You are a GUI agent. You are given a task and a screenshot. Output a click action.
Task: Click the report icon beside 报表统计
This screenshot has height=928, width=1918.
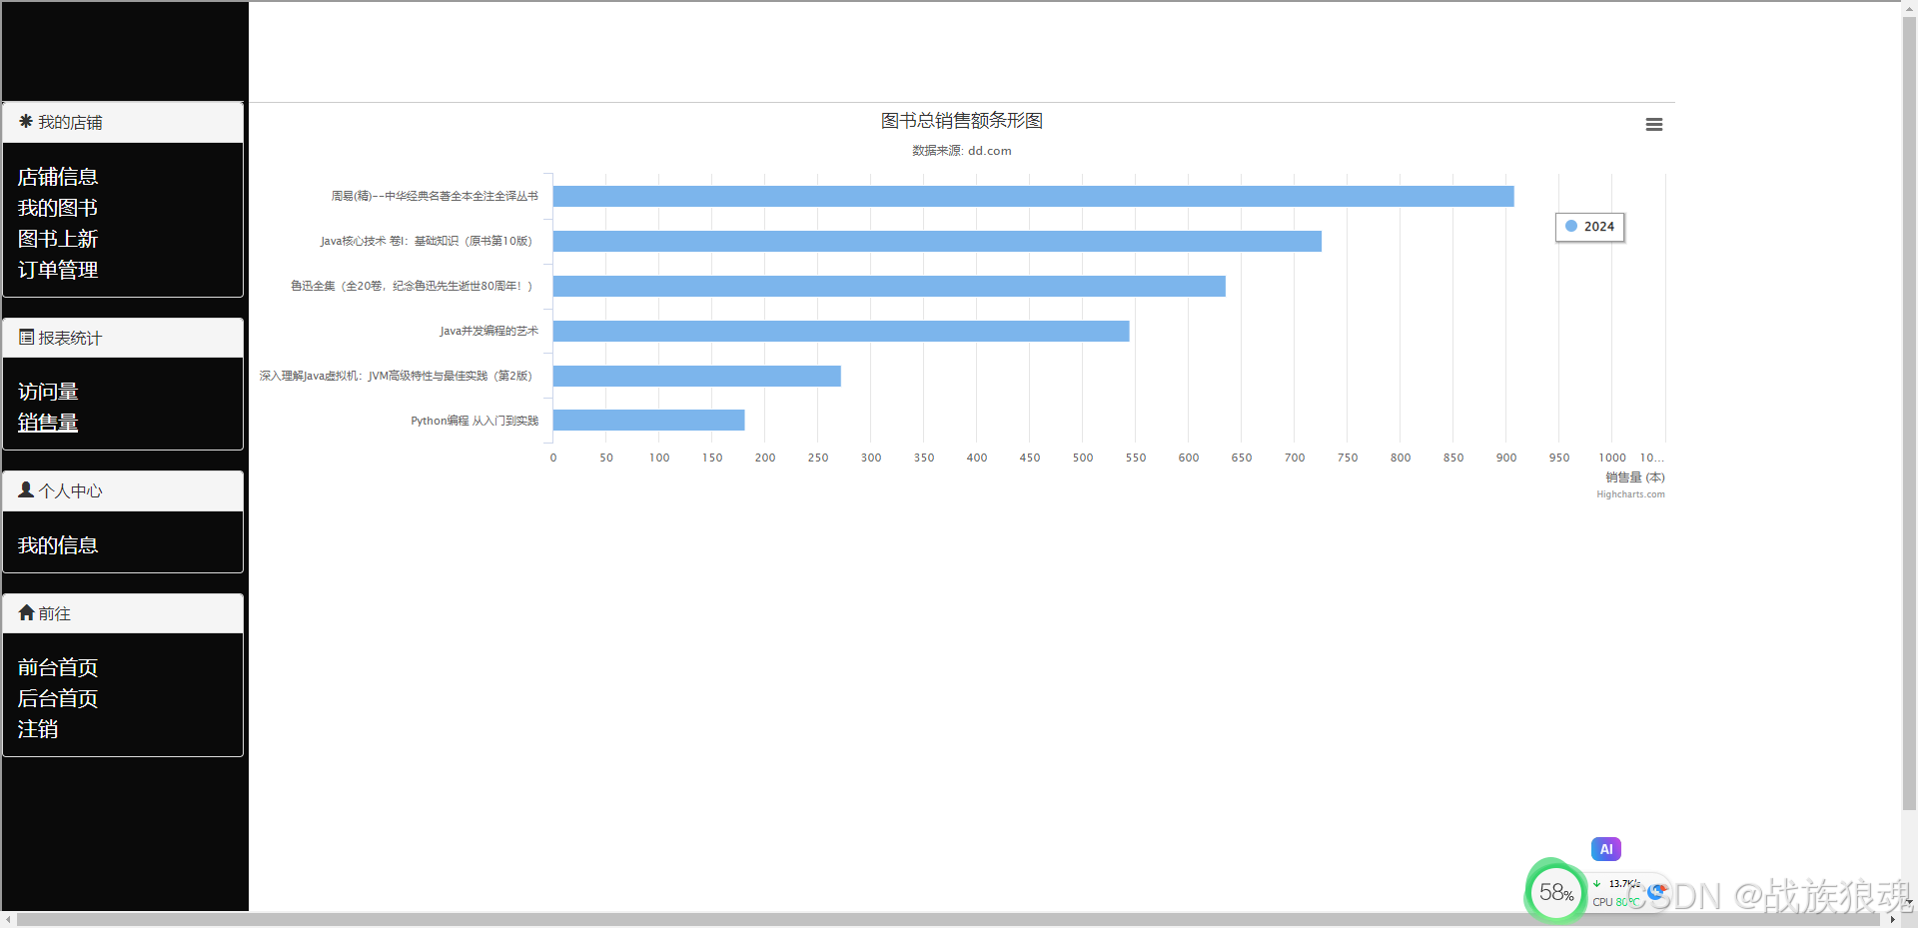point(27,338)
